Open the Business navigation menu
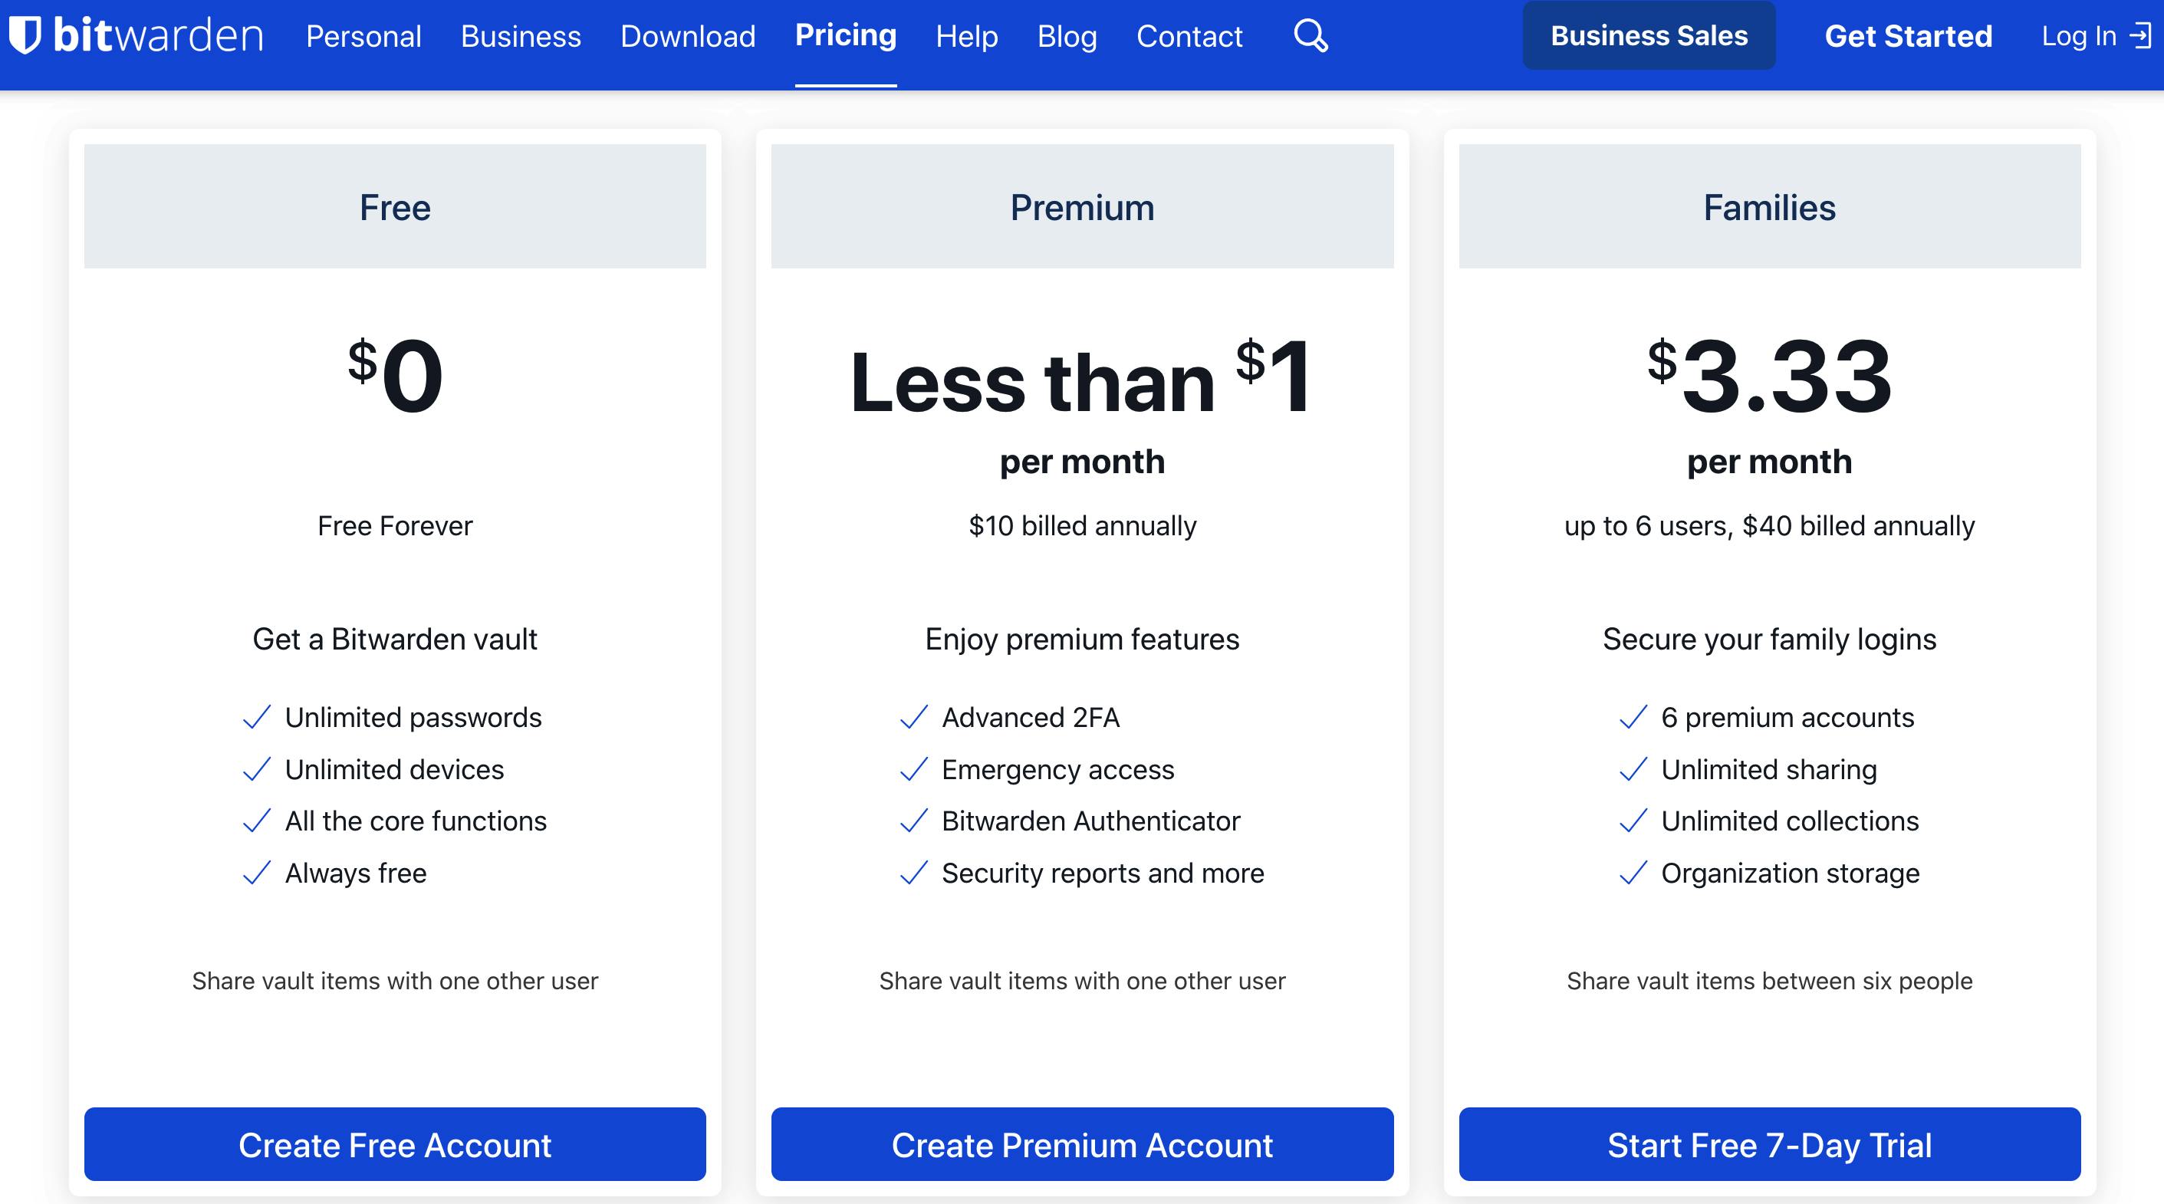The width and height of the screenshot is (2164, 1204). (521, 36)
